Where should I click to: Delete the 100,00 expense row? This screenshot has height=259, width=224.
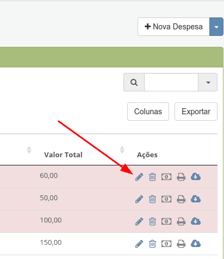pyautogui.click(x=152, y=221)
